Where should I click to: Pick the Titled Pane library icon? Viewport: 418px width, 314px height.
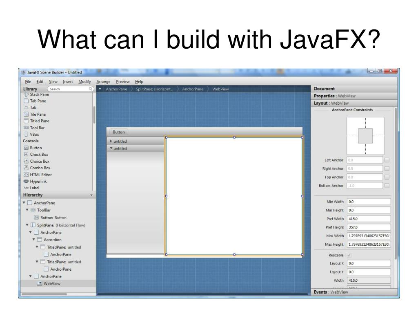(26, 121)
